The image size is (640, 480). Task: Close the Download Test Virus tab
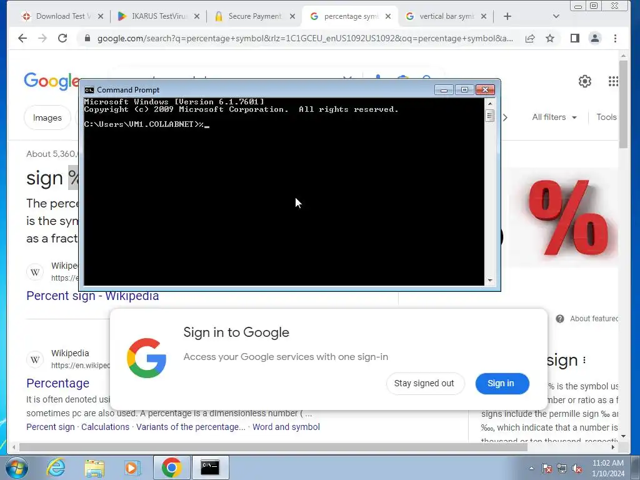(x=101, y=16)
